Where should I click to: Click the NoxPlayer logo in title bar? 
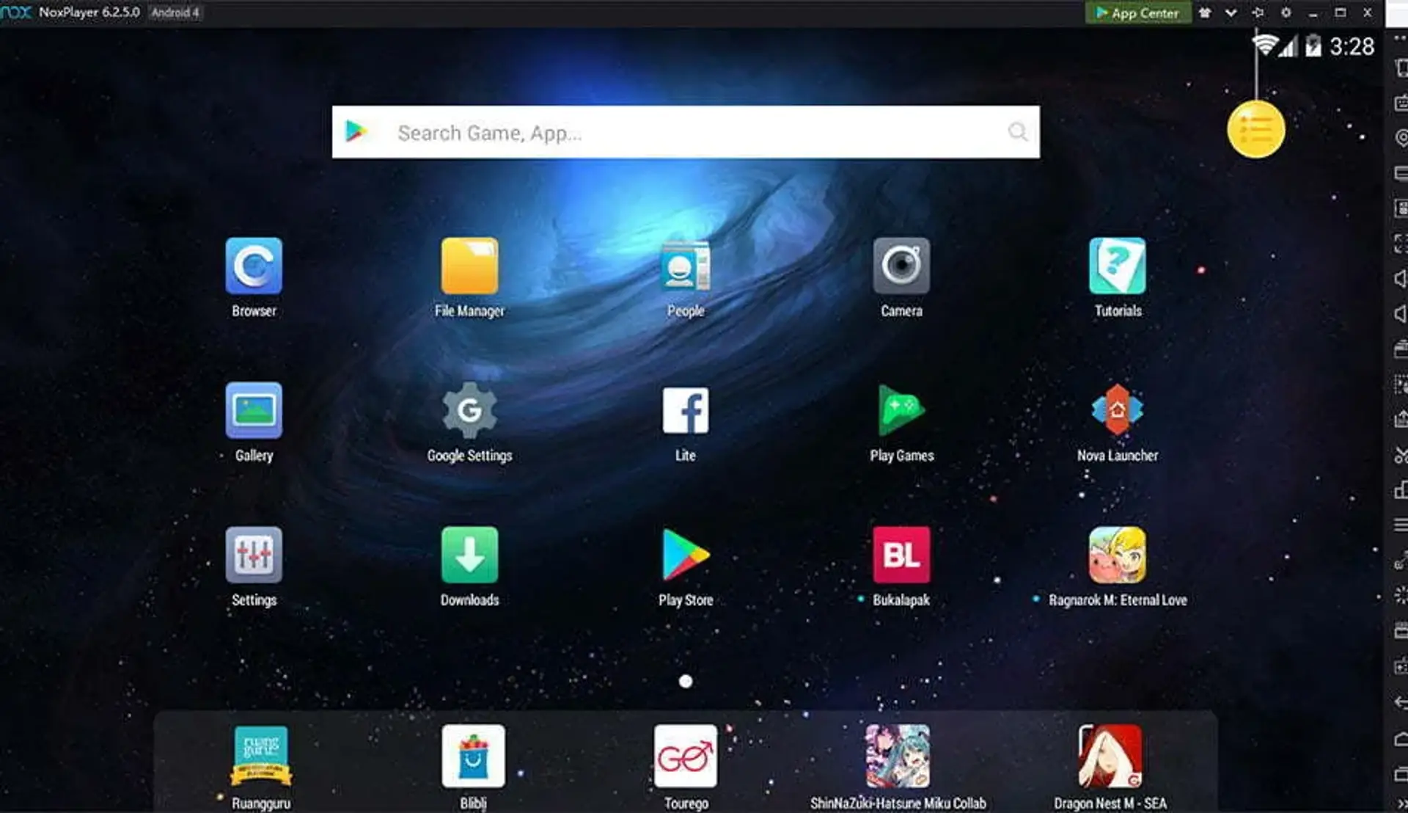[16, 12]
